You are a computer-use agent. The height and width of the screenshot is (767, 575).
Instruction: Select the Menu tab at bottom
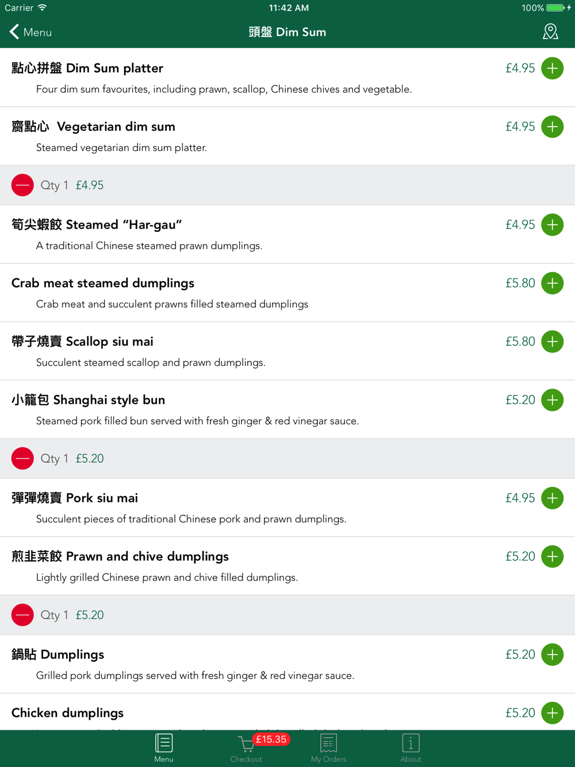click(x=164, y=749)
